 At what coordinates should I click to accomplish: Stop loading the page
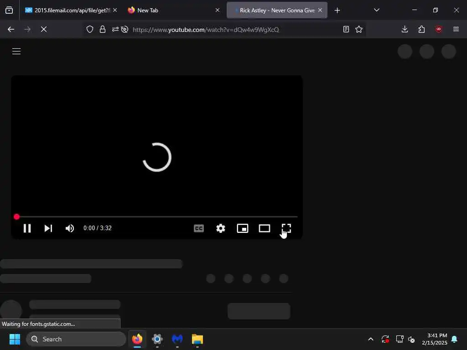coord(44,29)
